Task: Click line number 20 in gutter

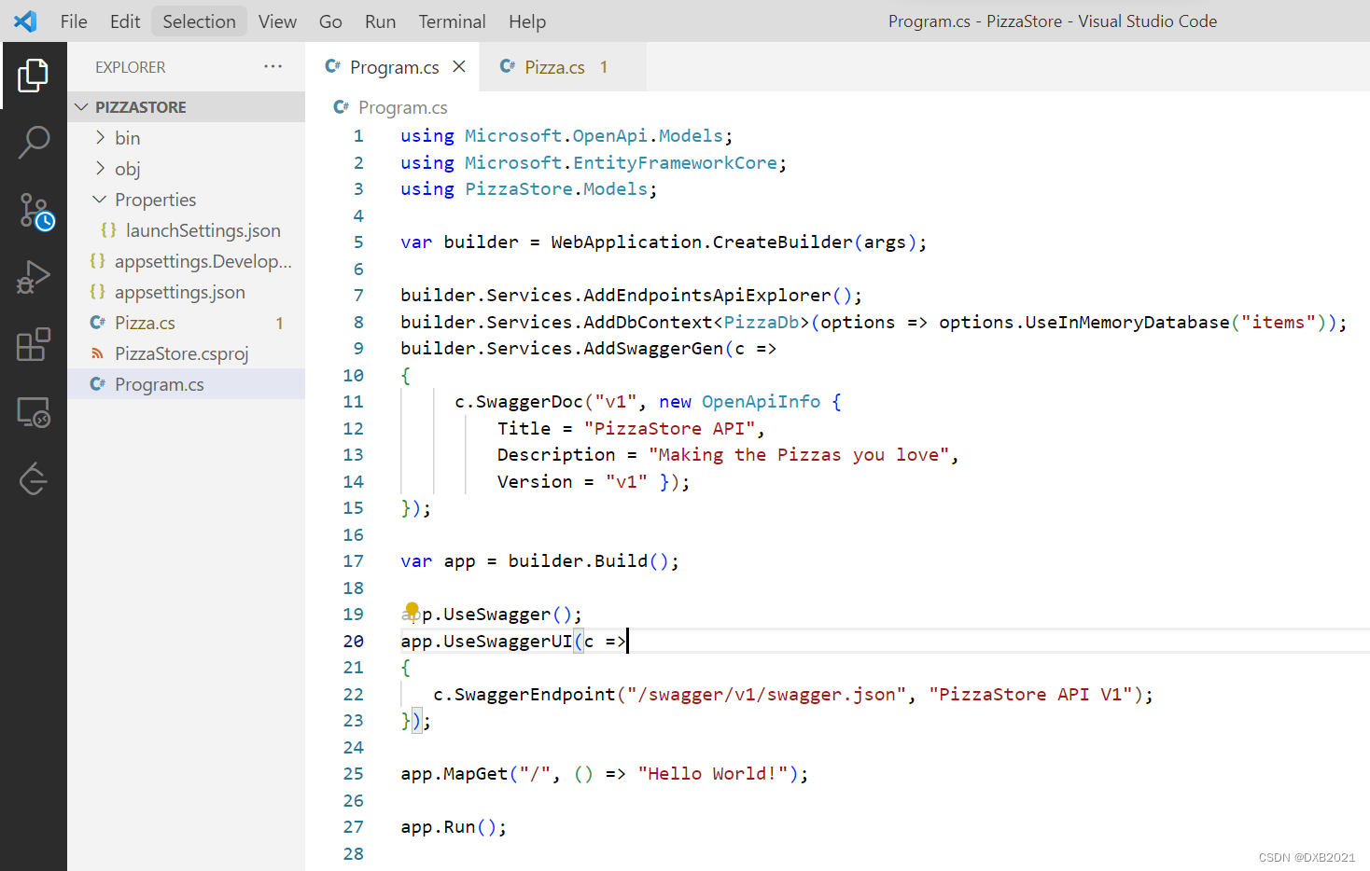Action: point(353,642)
